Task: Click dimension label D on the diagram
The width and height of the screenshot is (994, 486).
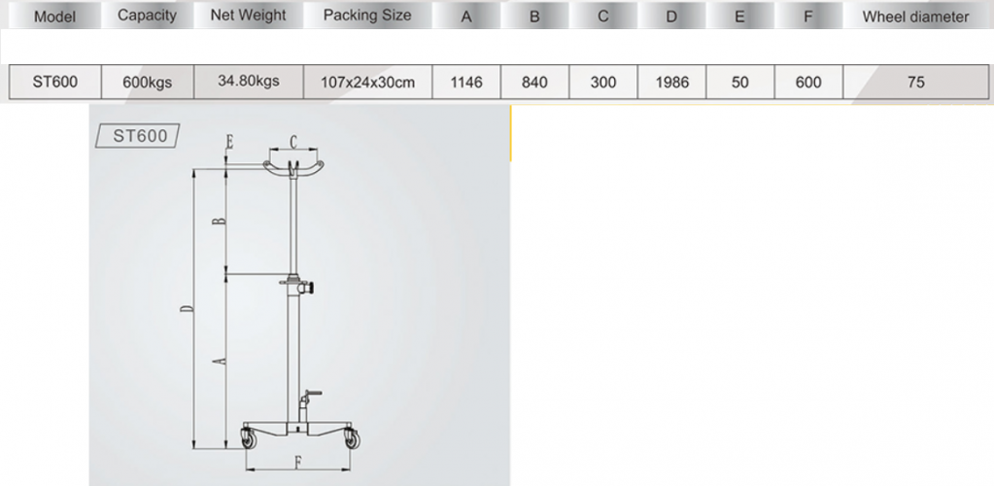Action: click(x=187, y=308)
